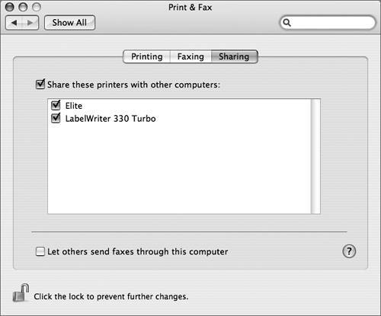381x316 pixels.
Task: Click the forward navigation arrow
Action: pyautogui.click(x=30, y=23)
